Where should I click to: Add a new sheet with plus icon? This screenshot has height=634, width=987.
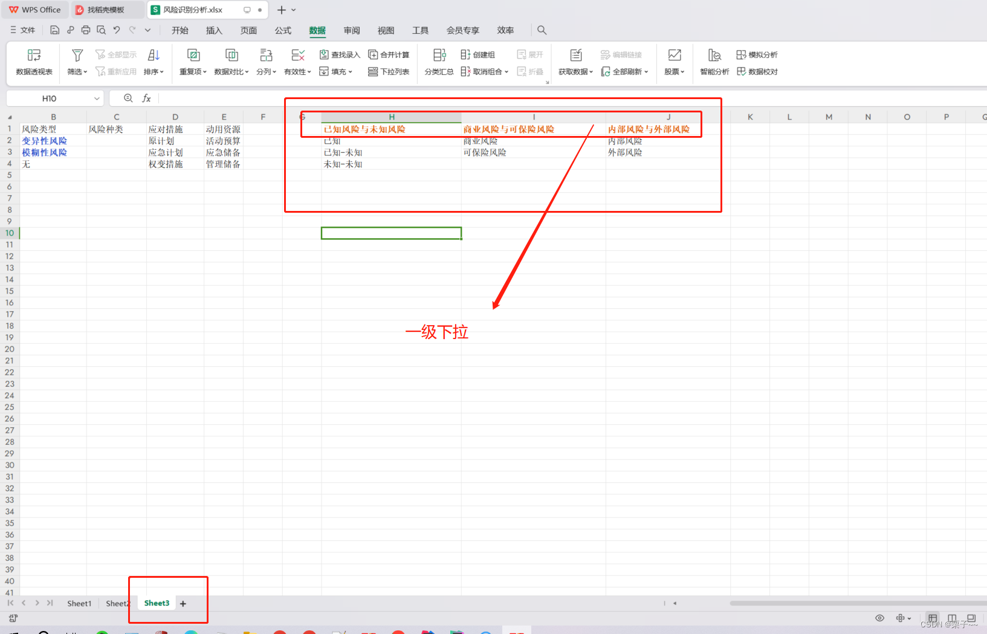[x=183, y=603]
